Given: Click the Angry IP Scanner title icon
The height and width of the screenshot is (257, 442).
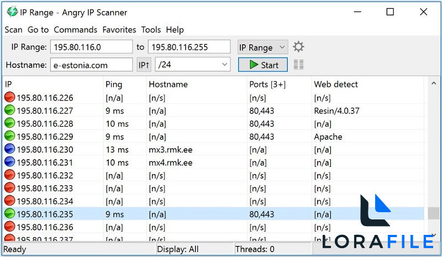Looking at the screenshot, I should pyautogui.click(x=12, y=12).
